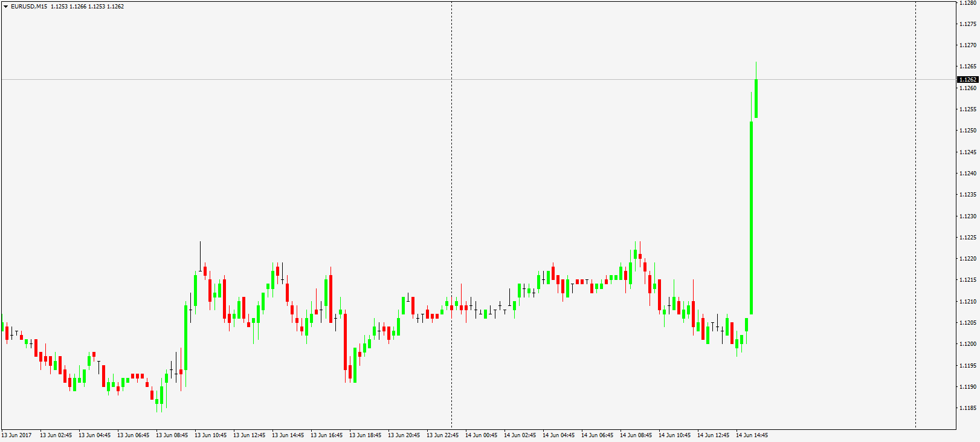Click the triangle arrow beside EURUSD,M15
Viewport: 980px width, 442px height.
click(5, 7)
